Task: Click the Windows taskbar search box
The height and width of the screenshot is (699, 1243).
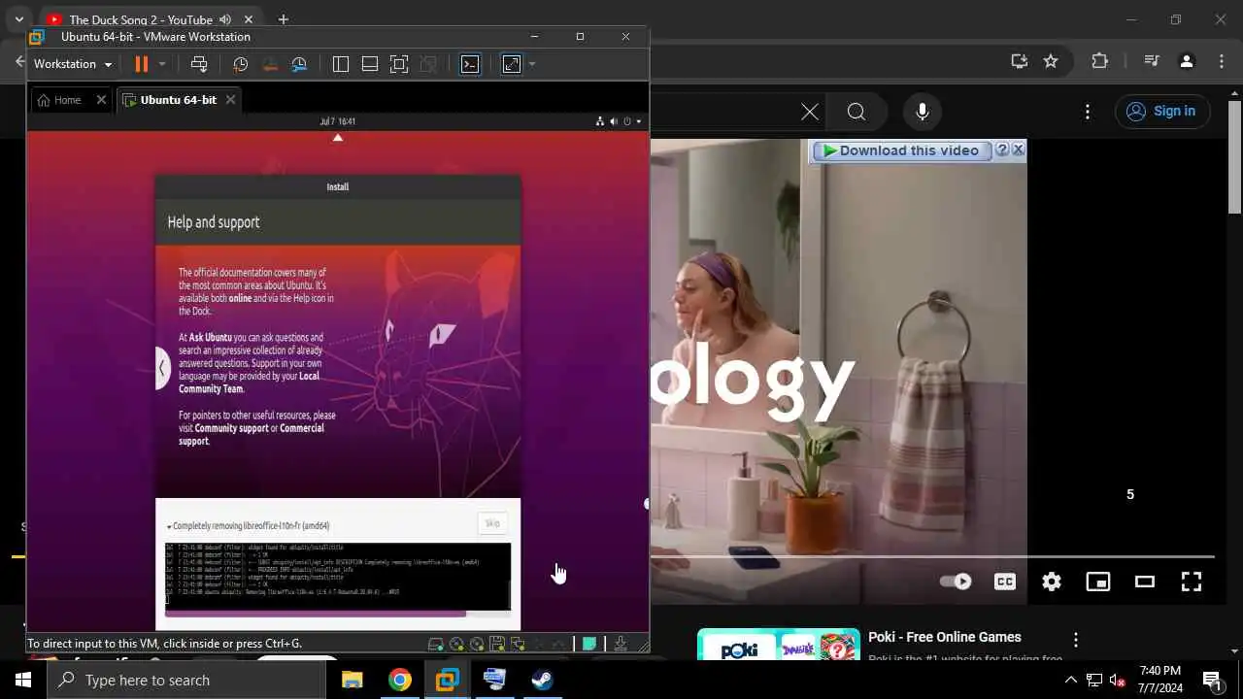Action: [x=186, y=680]
